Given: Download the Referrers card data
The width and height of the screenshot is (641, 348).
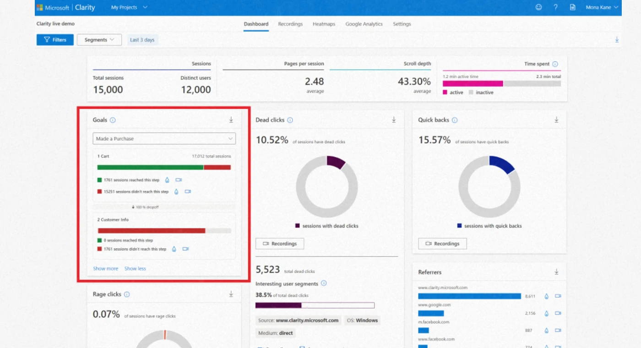Looking at the screenshot, I should (x=556, y=272).
